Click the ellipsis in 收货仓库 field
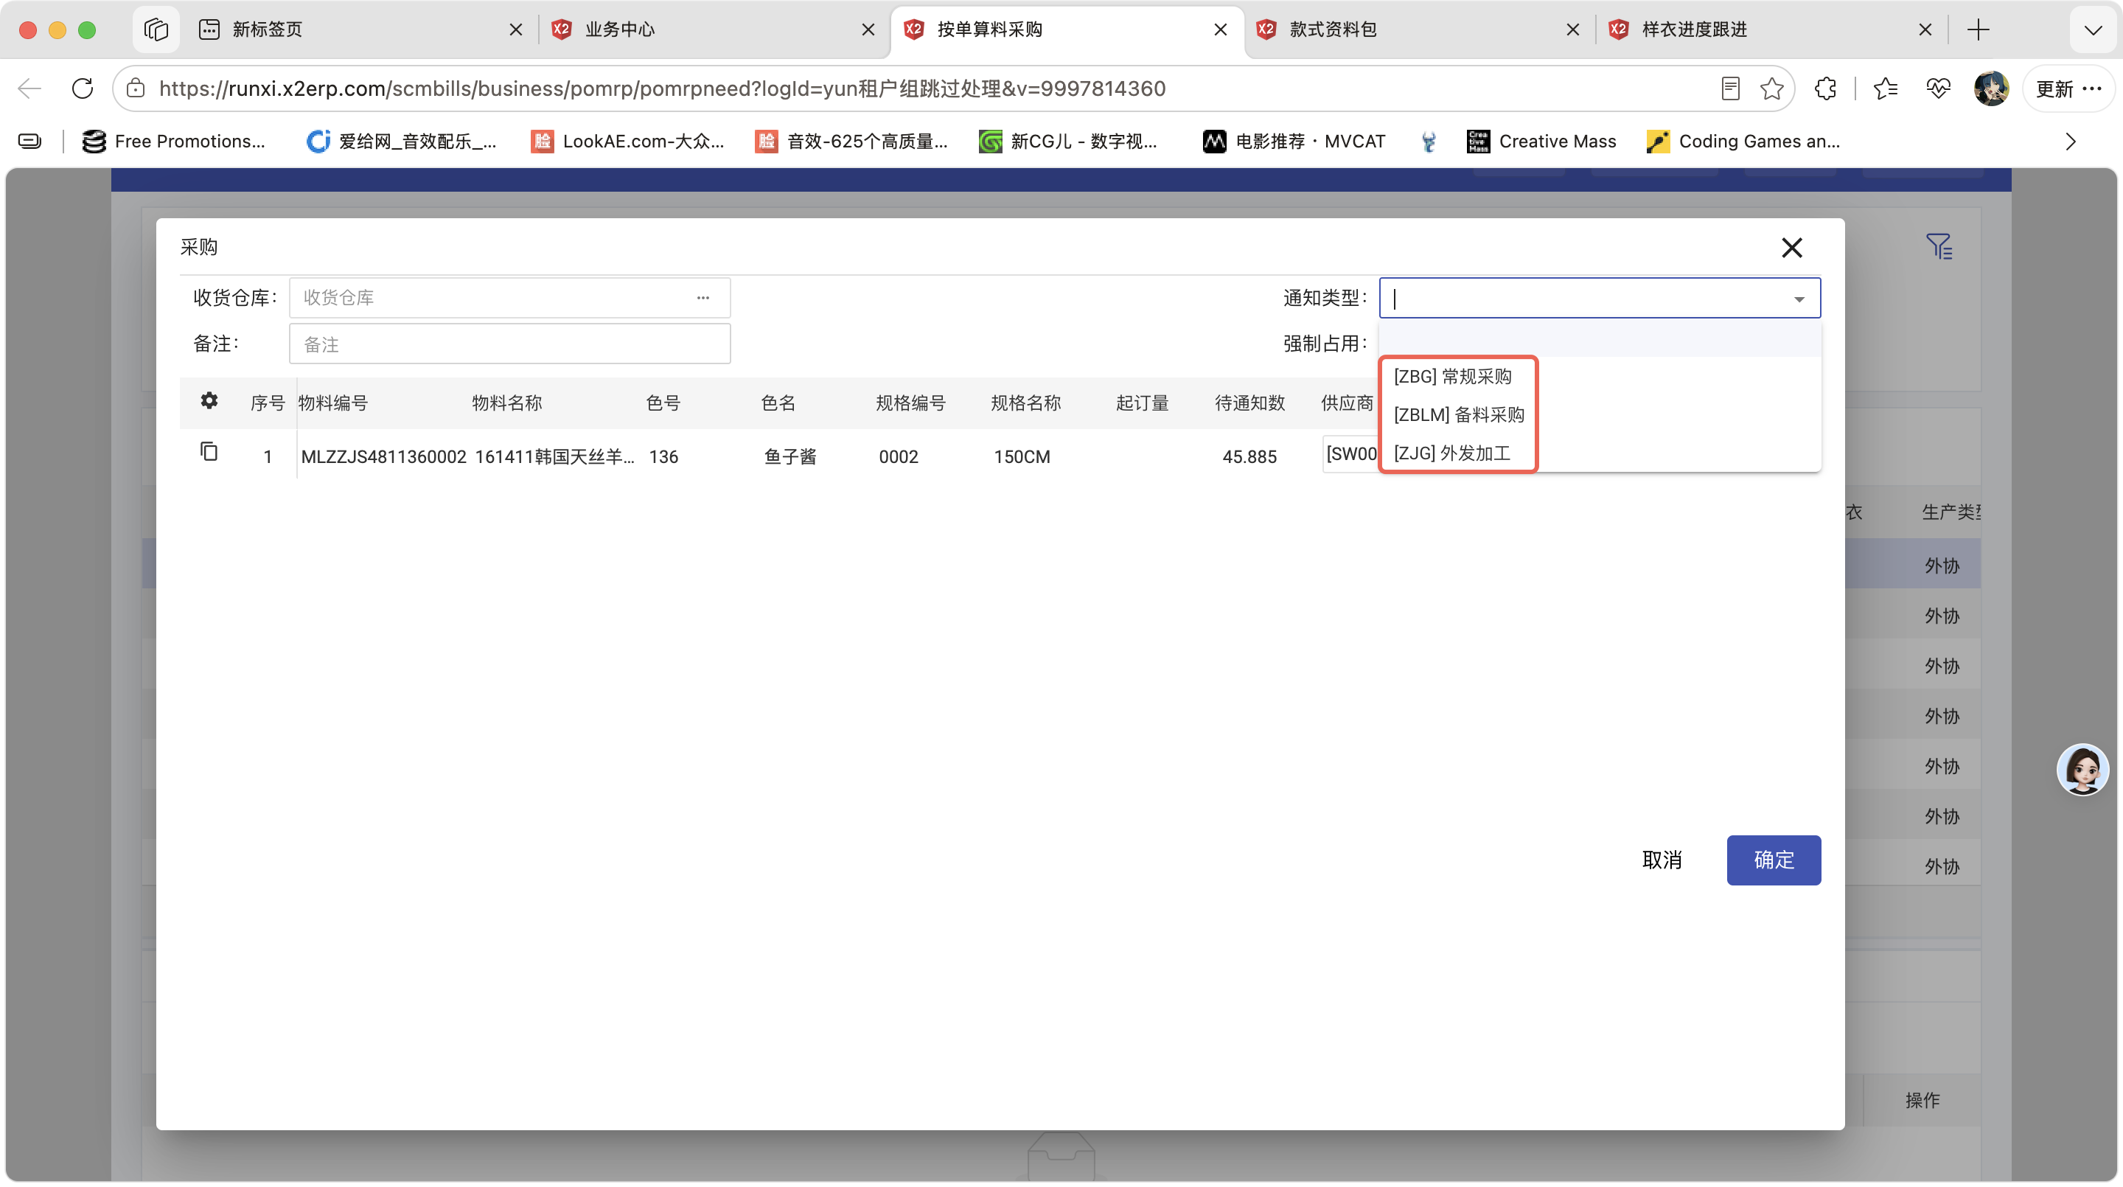 [x=703, y=298]
